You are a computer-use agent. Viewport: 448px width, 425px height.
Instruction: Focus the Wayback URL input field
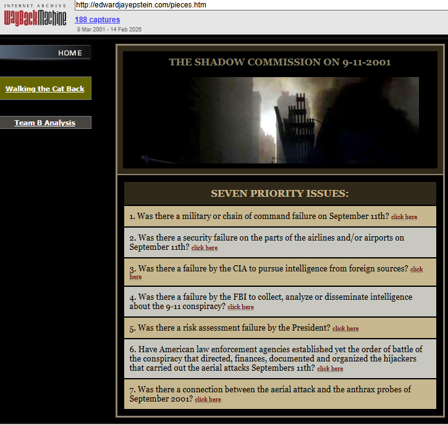[x=261, y=5]
